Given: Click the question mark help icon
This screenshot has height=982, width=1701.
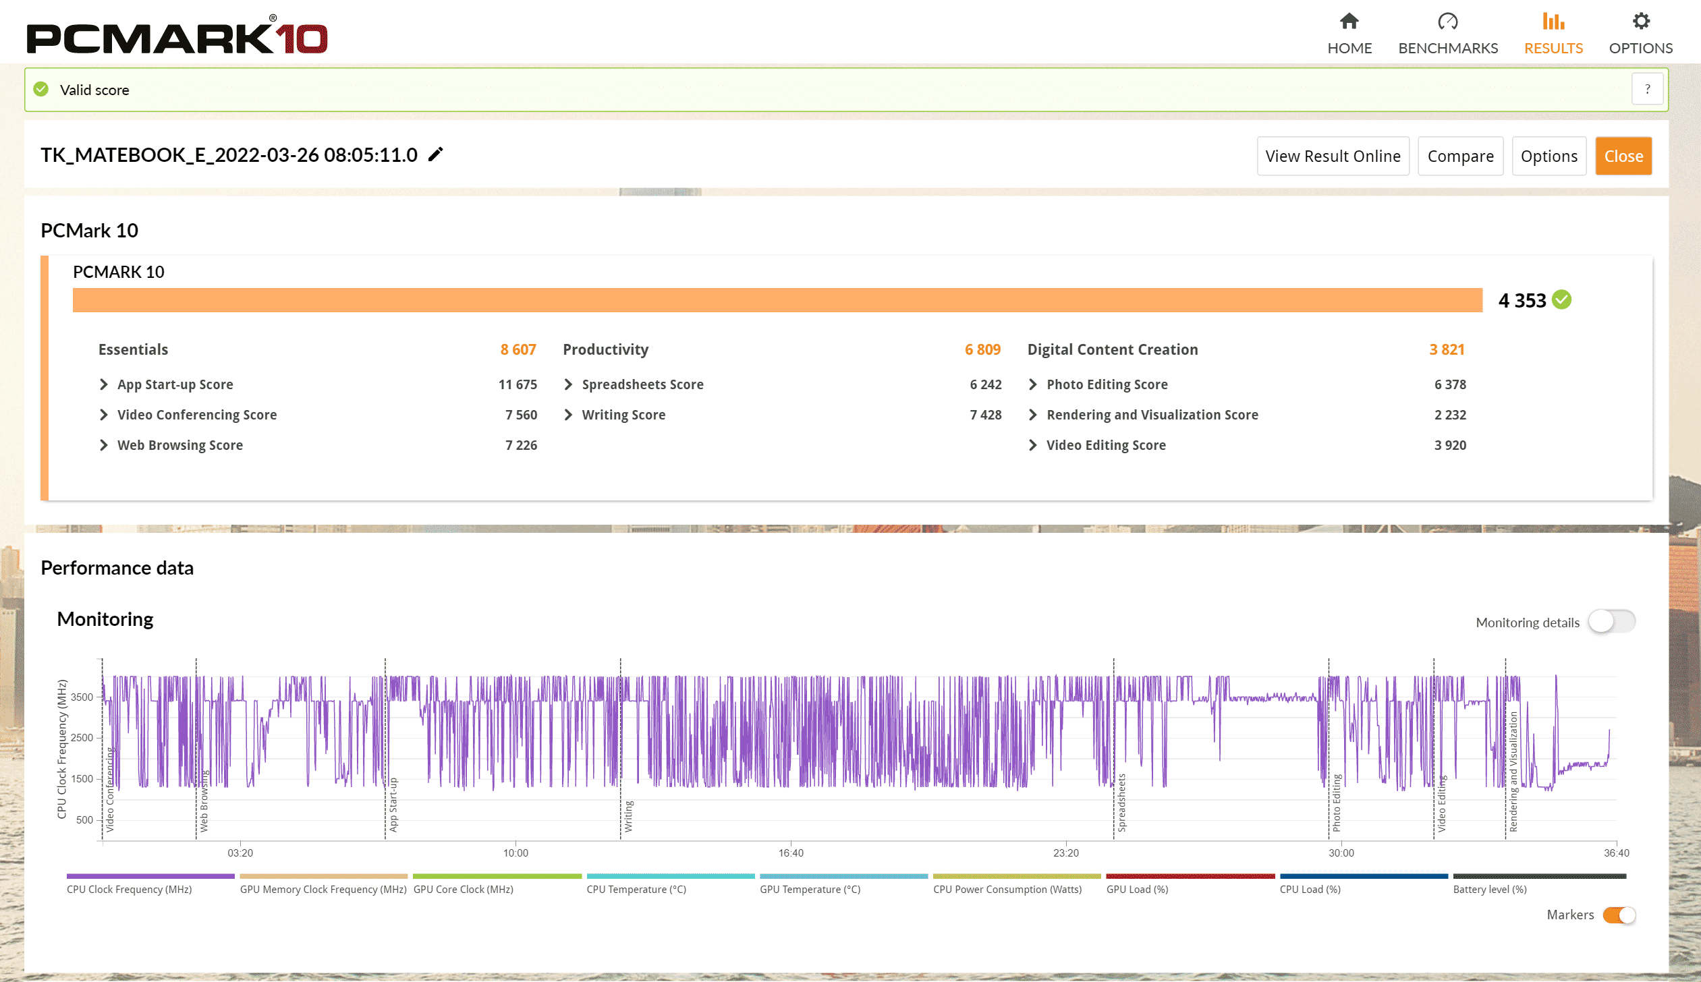Looking at the screenshot, I should pyautogui.click(x=1648, y=89).
